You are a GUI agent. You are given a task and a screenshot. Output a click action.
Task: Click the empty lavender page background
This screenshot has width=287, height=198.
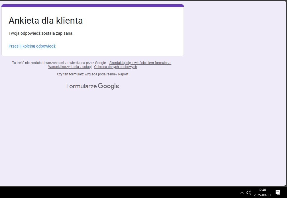coord(228,114)
